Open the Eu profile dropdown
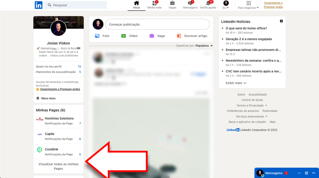The height and width of the screenshot is (178, 319). tap(226, 5)
